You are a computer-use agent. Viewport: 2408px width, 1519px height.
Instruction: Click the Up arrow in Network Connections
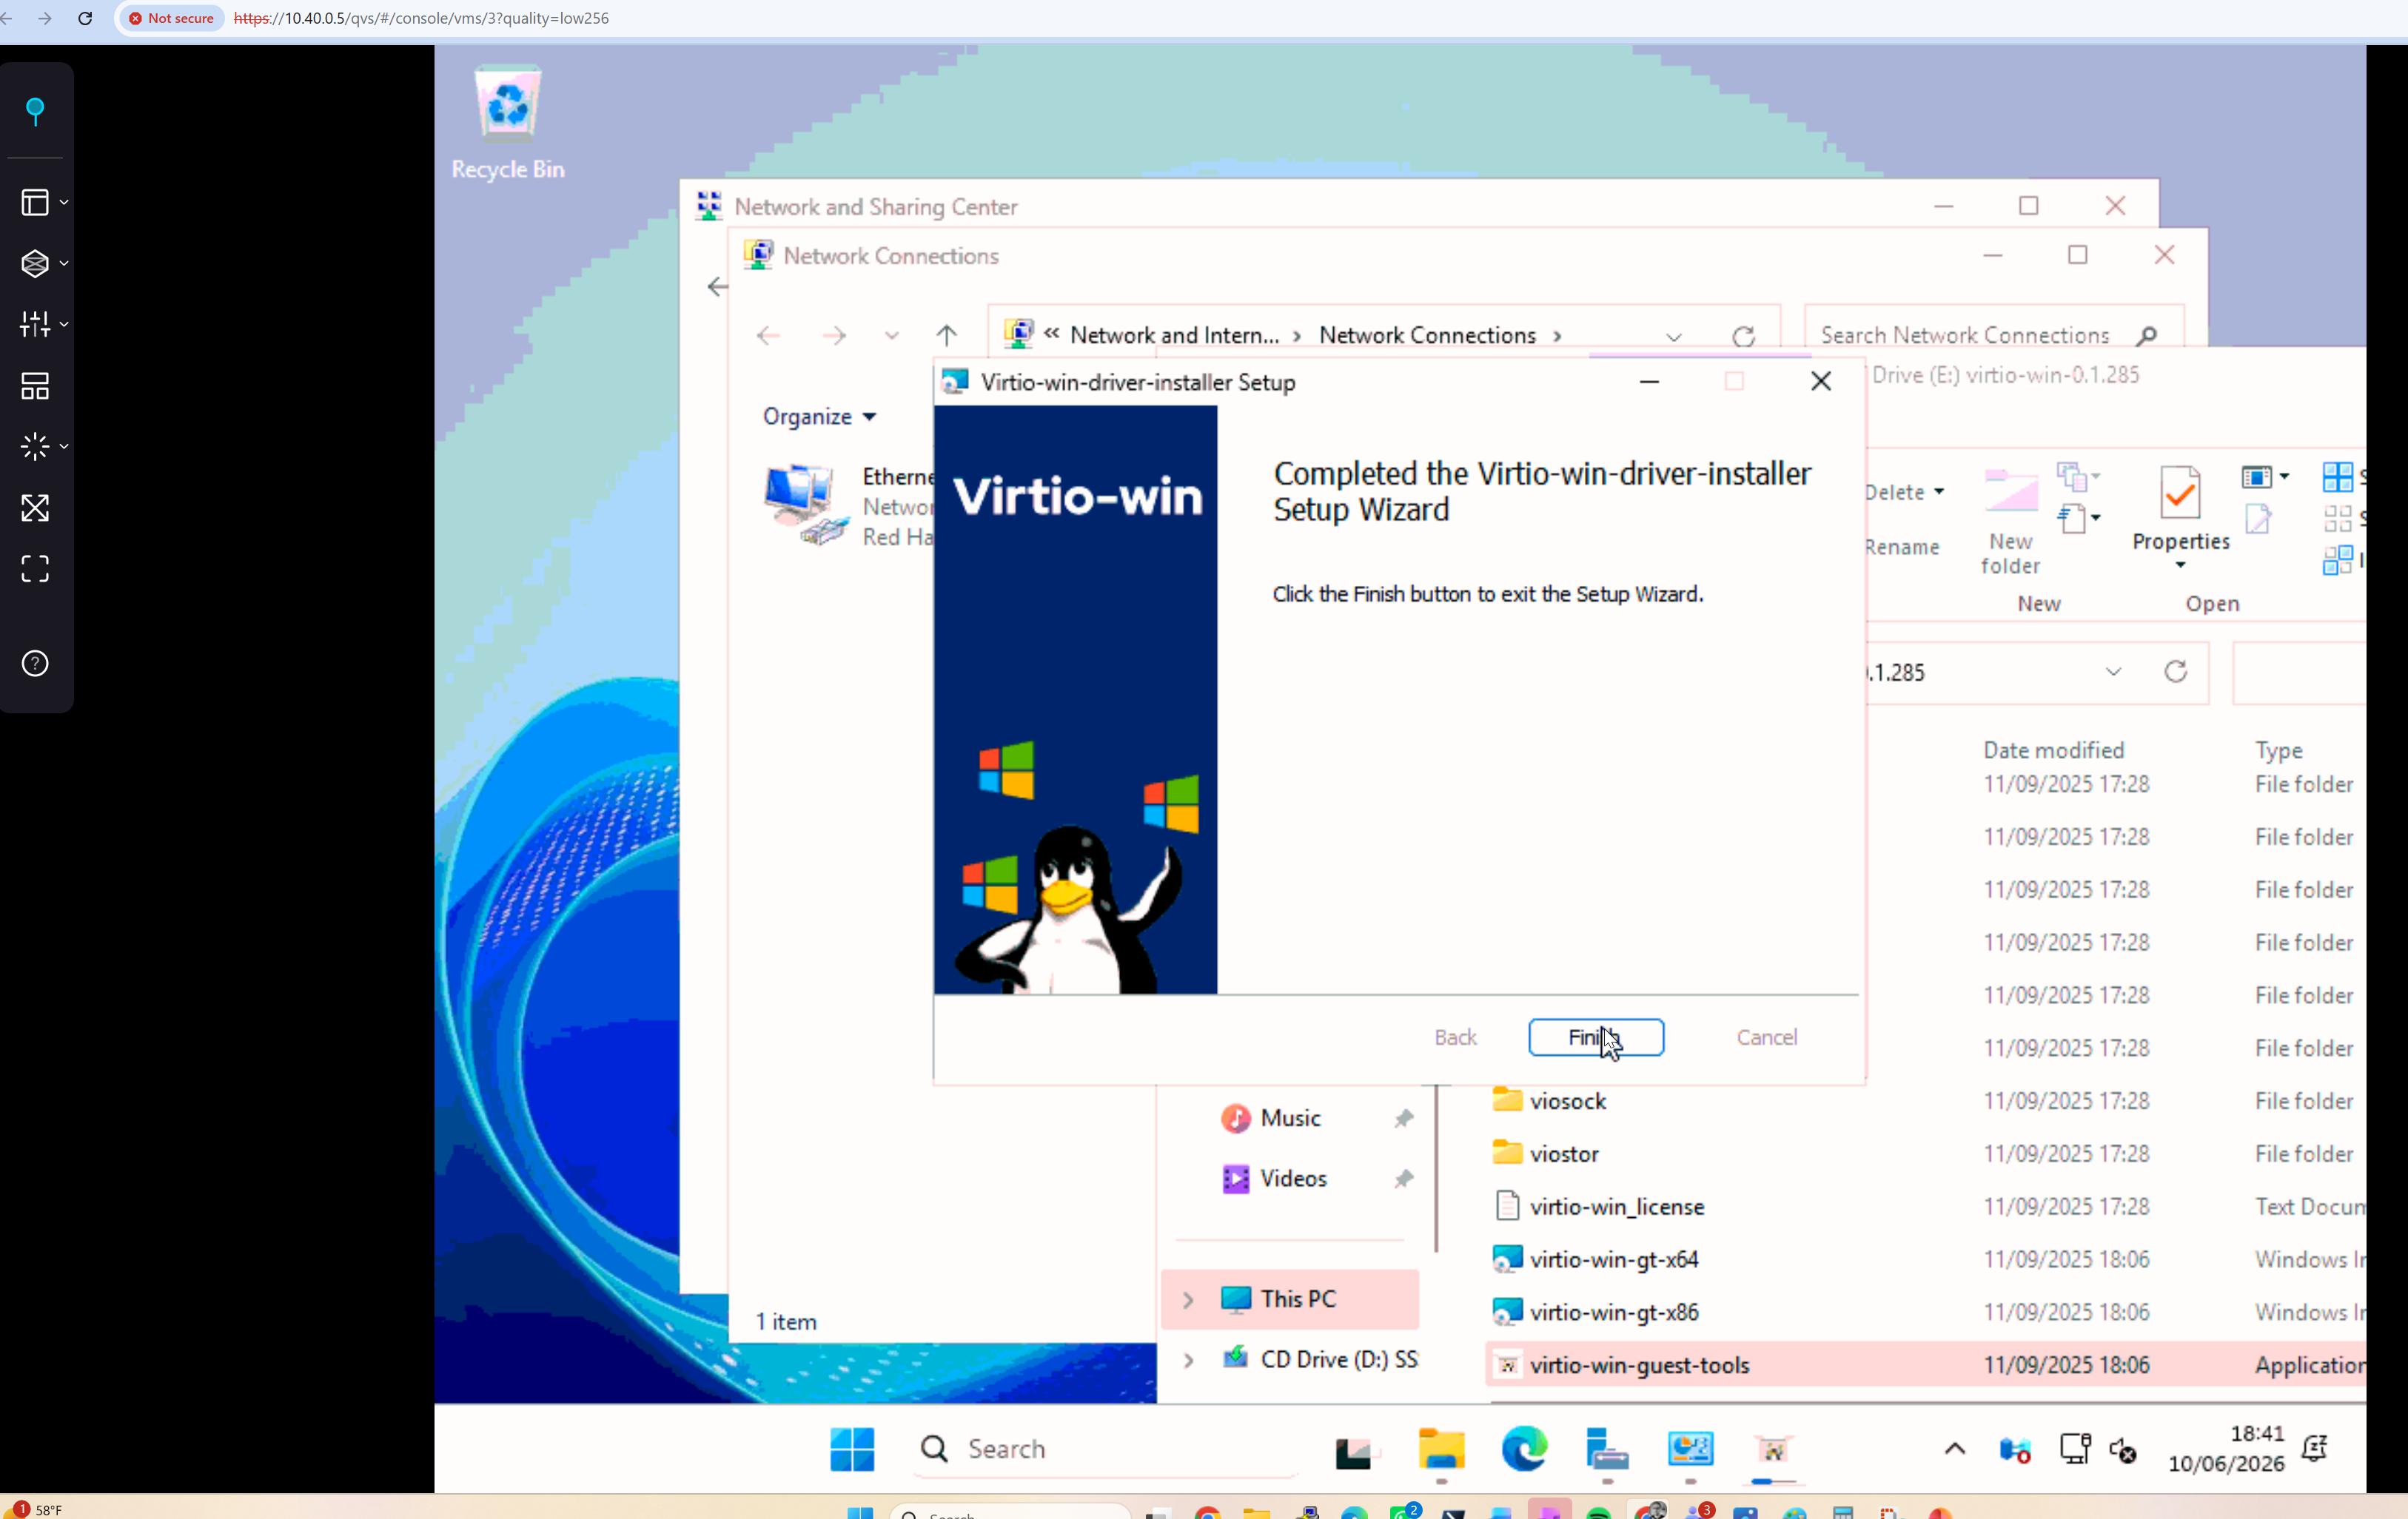click(946, 334)
